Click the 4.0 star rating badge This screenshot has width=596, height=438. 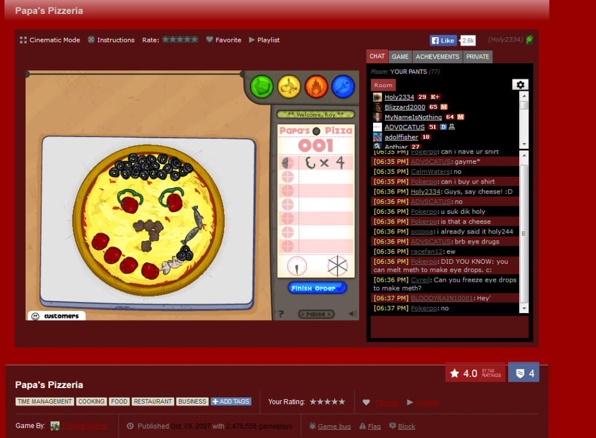(475, 373)
